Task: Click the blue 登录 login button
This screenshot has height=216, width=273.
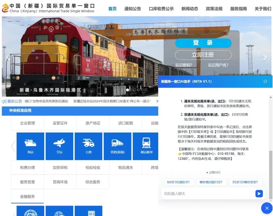Action: coord(203,43)
